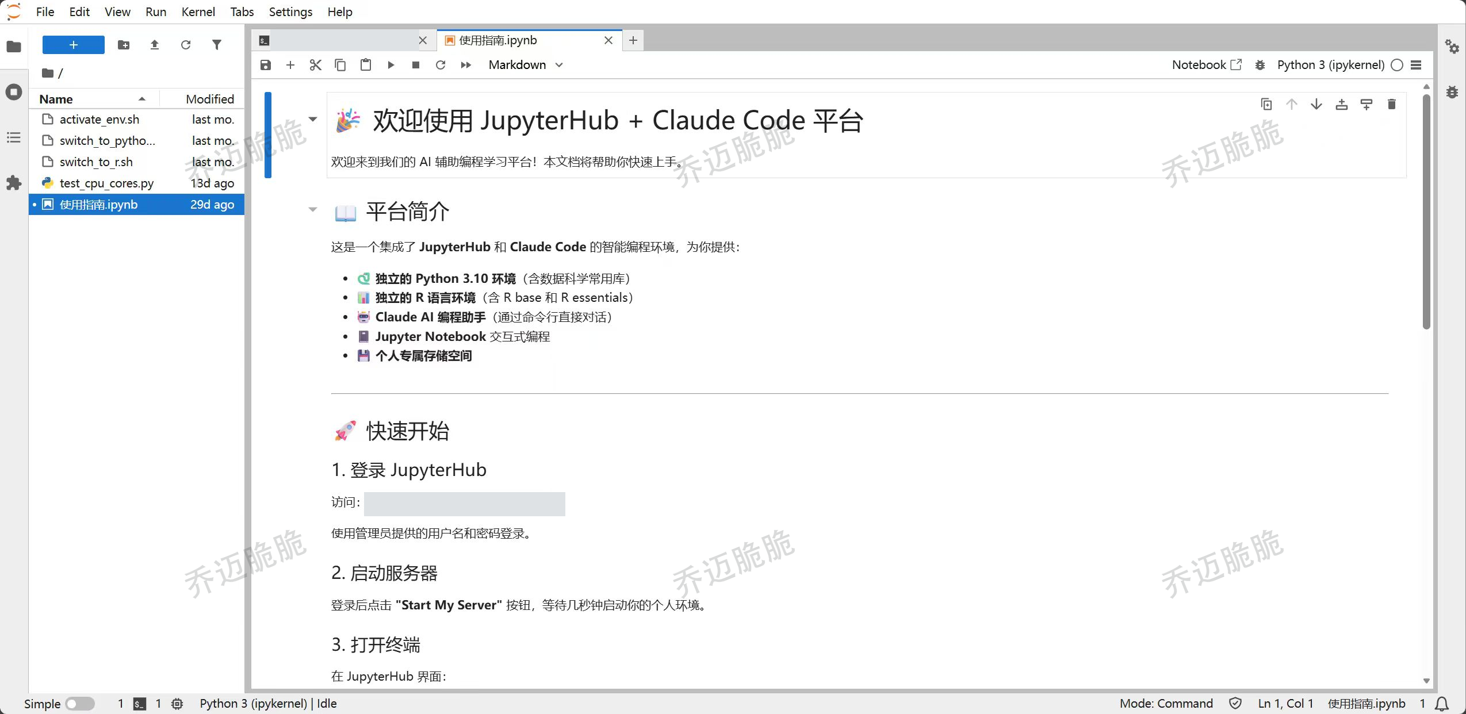The image size is (1466, 714).
Task: Collapse the 平台简介 heading section
Action: coord(313,210)
